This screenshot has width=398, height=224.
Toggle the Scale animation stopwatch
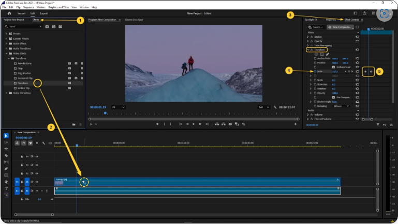point(315,71)
